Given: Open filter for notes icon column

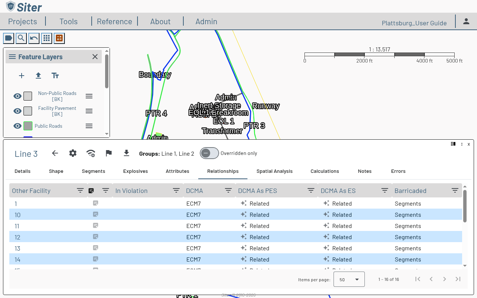Looking at the screenshot, I should [x=105, y=190].
